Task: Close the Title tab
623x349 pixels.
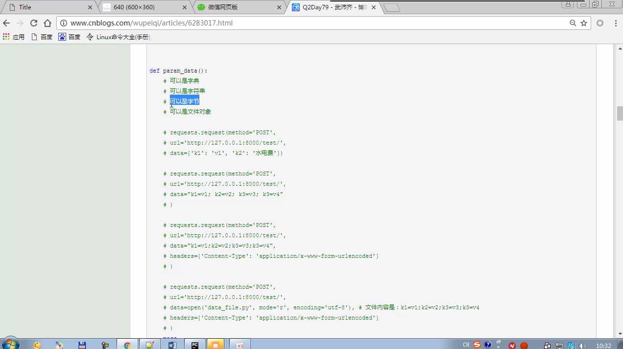Action: (x=90, y=7)
